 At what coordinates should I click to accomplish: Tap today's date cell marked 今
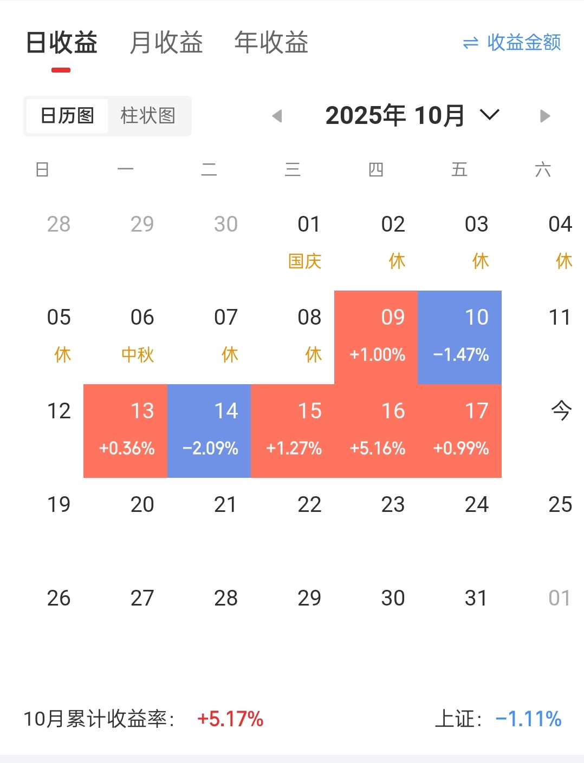coord(561,411)
